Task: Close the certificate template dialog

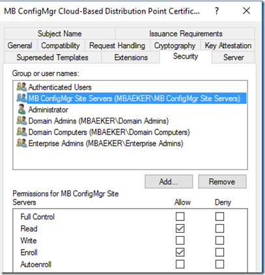Action: coord(247,10)
